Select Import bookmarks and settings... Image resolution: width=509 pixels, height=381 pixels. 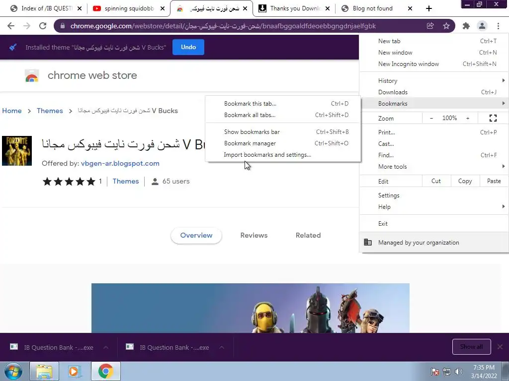pyautogui.click(x=283, y=155)
